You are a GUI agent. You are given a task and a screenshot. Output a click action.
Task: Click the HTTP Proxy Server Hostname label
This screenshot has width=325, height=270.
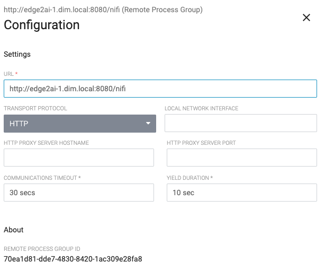pos(46,143)
